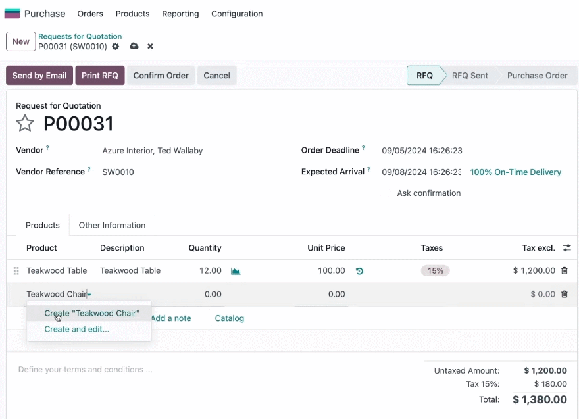Click the unit price reset refresh icon
This screenshot has height=419, width=579.
(359, 272)
